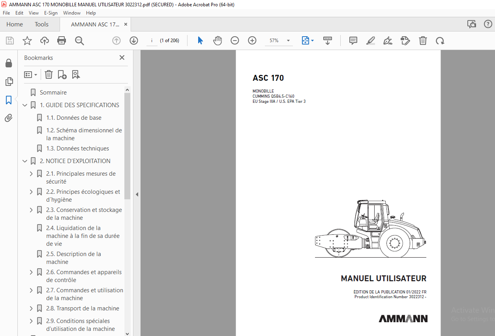This screenshot has height=336, width=495.
Task: Expand 2.9. Conditions spéciales d'utilisation
Action: (31, 321)
